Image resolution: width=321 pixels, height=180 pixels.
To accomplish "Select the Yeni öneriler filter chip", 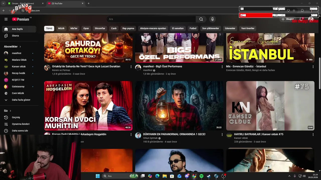I will (248, 28).
